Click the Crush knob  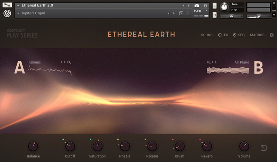coord(179,146)
